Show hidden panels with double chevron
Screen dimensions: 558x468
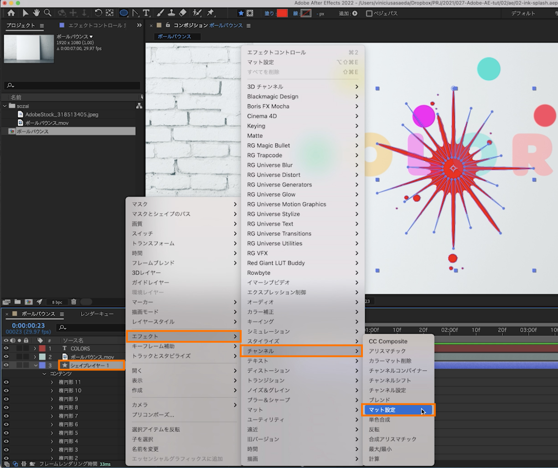coord(139,26)
